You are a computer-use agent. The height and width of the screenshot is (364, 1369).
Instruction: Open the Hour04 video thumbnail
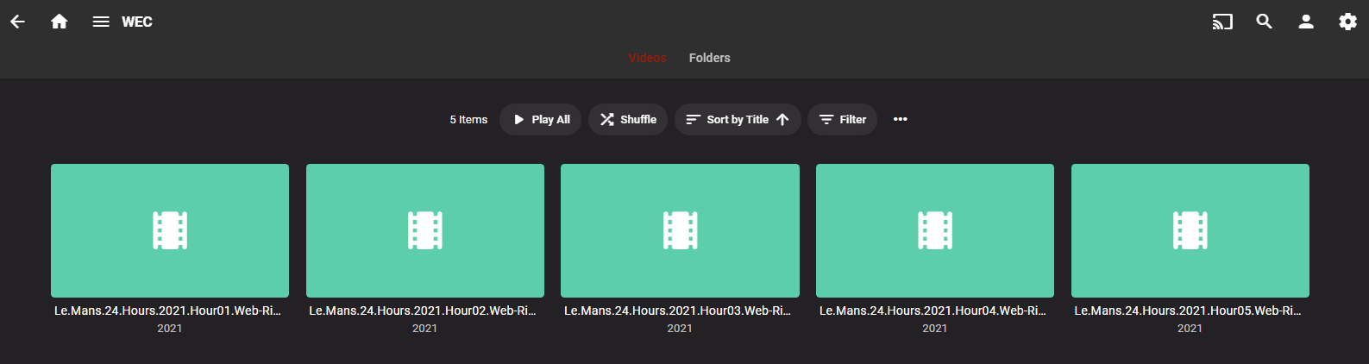coord(935,230)
